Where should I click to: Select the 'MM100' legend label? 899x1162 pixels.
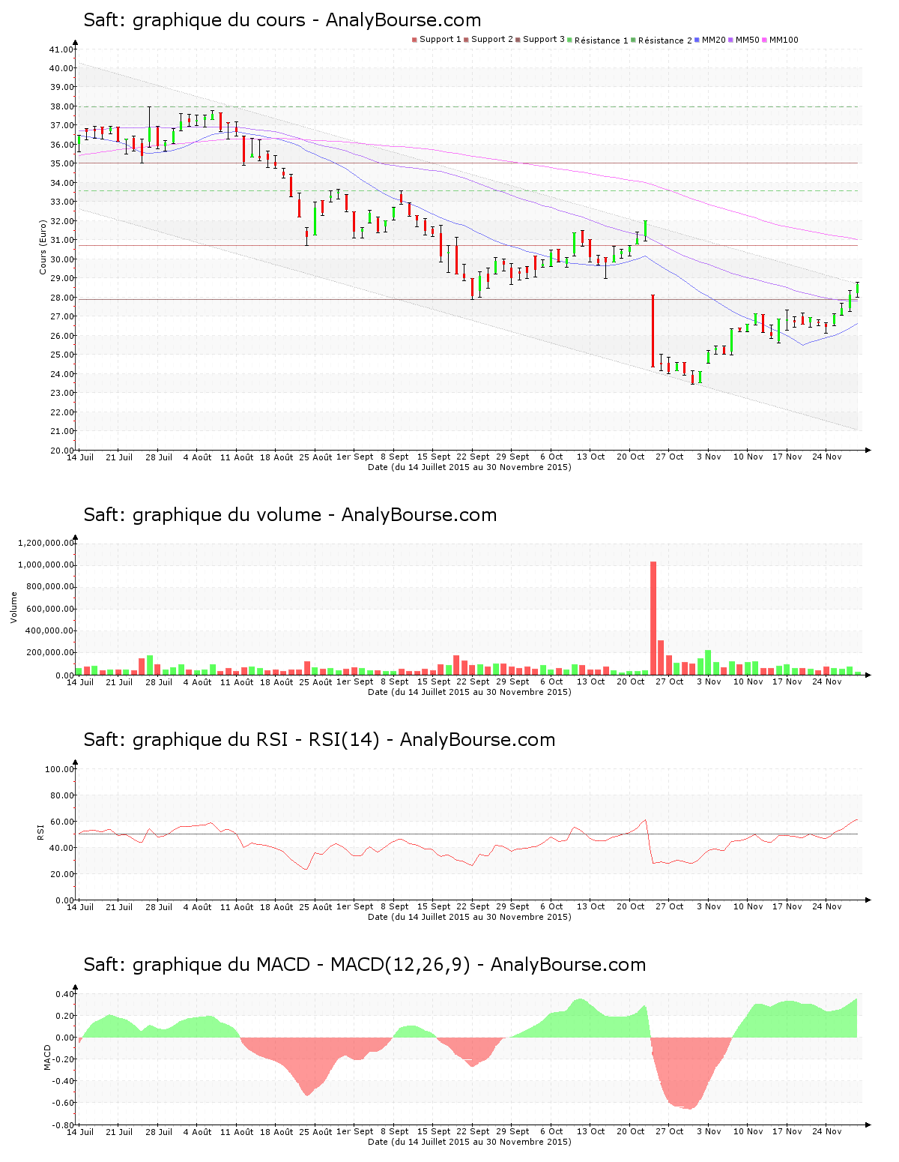tap(784, 40)
